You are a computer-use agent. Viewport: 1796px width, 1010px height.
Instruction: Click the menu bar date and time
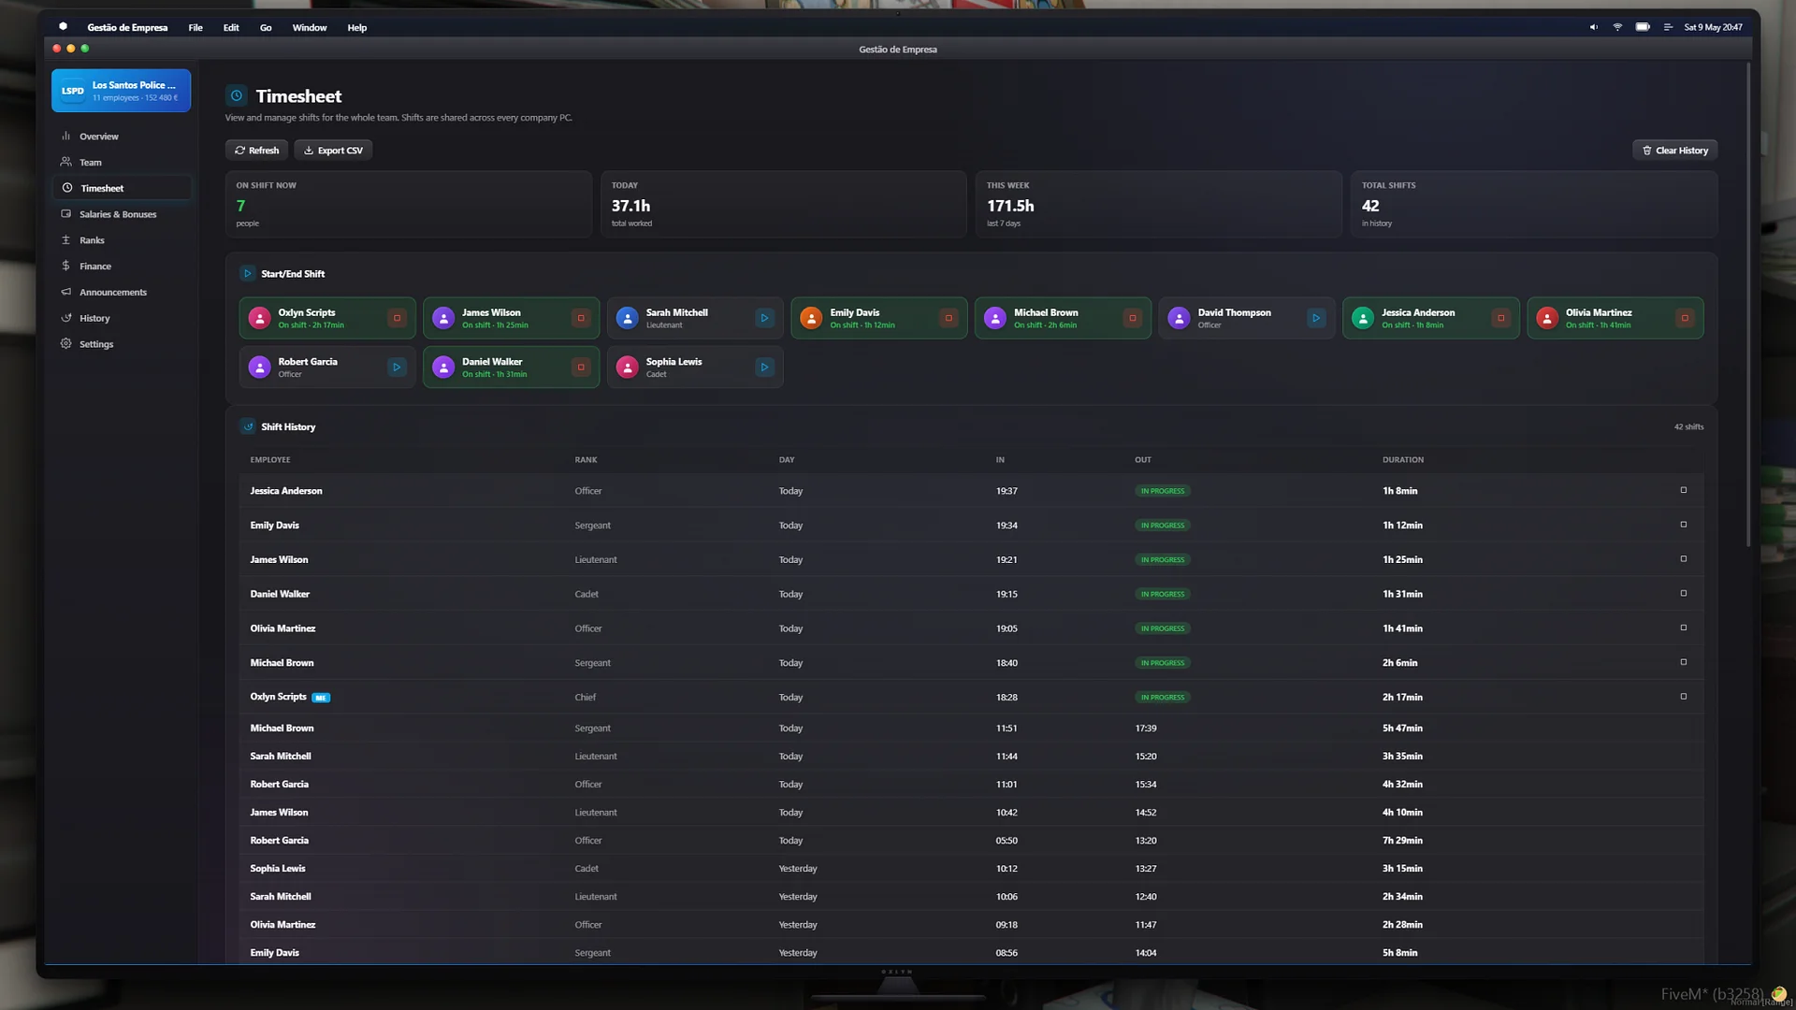[x=1713, y=27]
